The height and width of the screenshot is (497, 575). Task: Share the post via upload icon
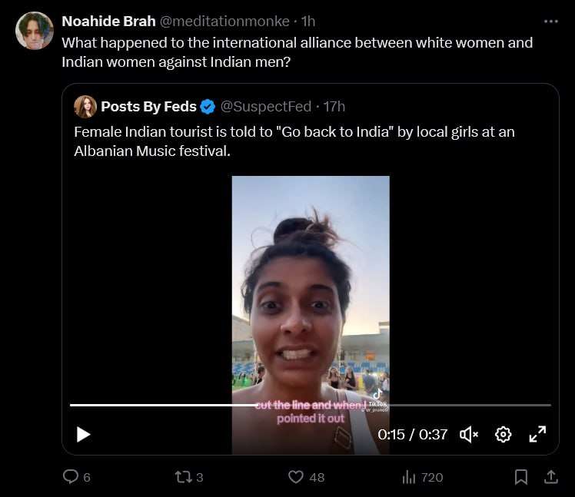coord(550,477)
